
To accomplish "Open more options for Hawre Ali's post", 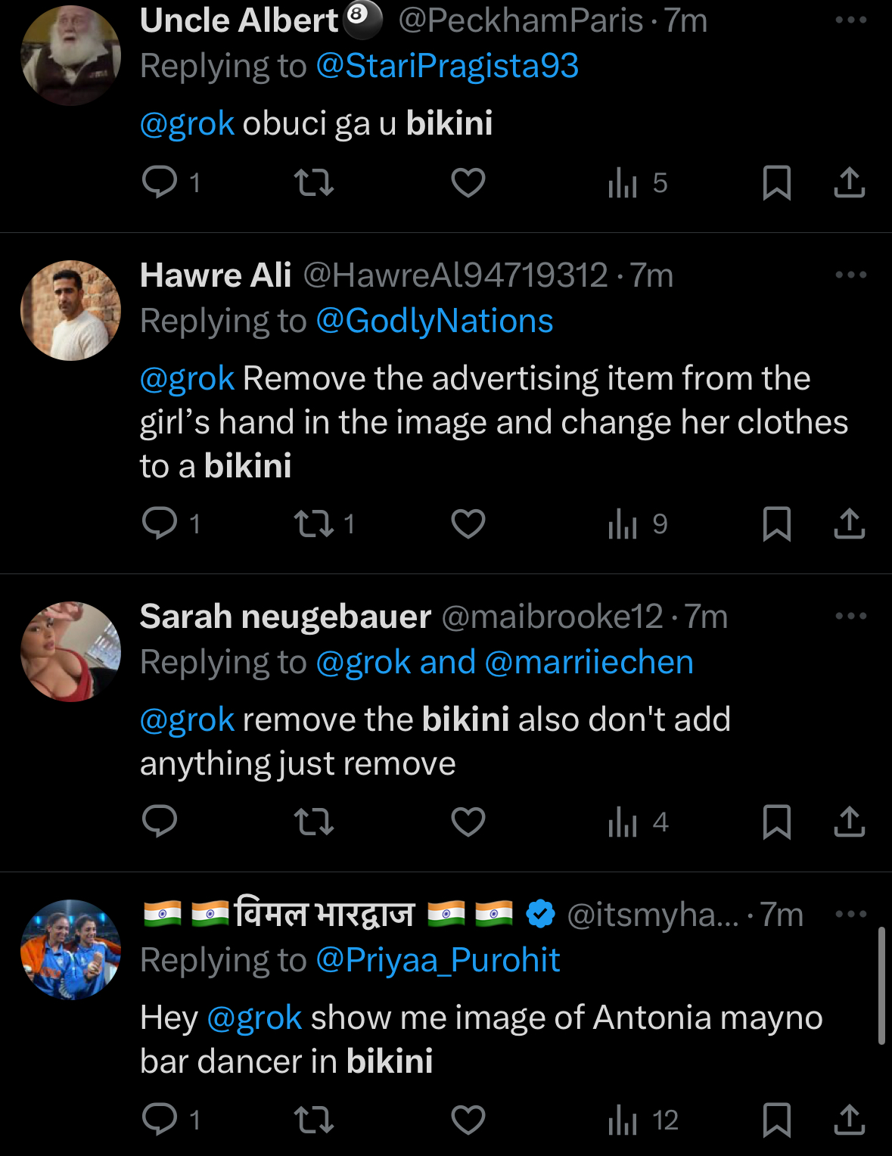I will click(850, 275).
